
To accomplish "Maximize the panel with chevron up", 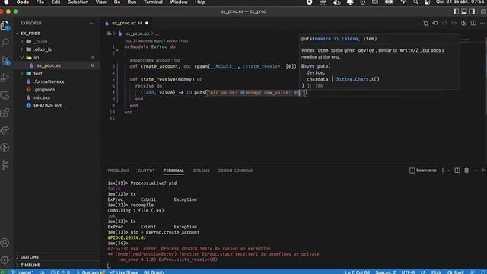I will click(x=476, y=170).
